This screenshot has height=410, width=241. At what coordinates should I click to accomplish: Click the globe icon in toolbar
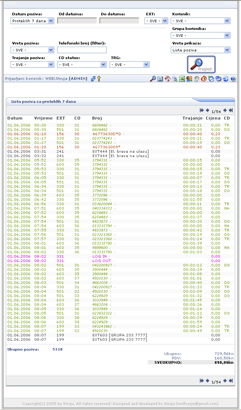pyautogui.click(x=226, y=78)
